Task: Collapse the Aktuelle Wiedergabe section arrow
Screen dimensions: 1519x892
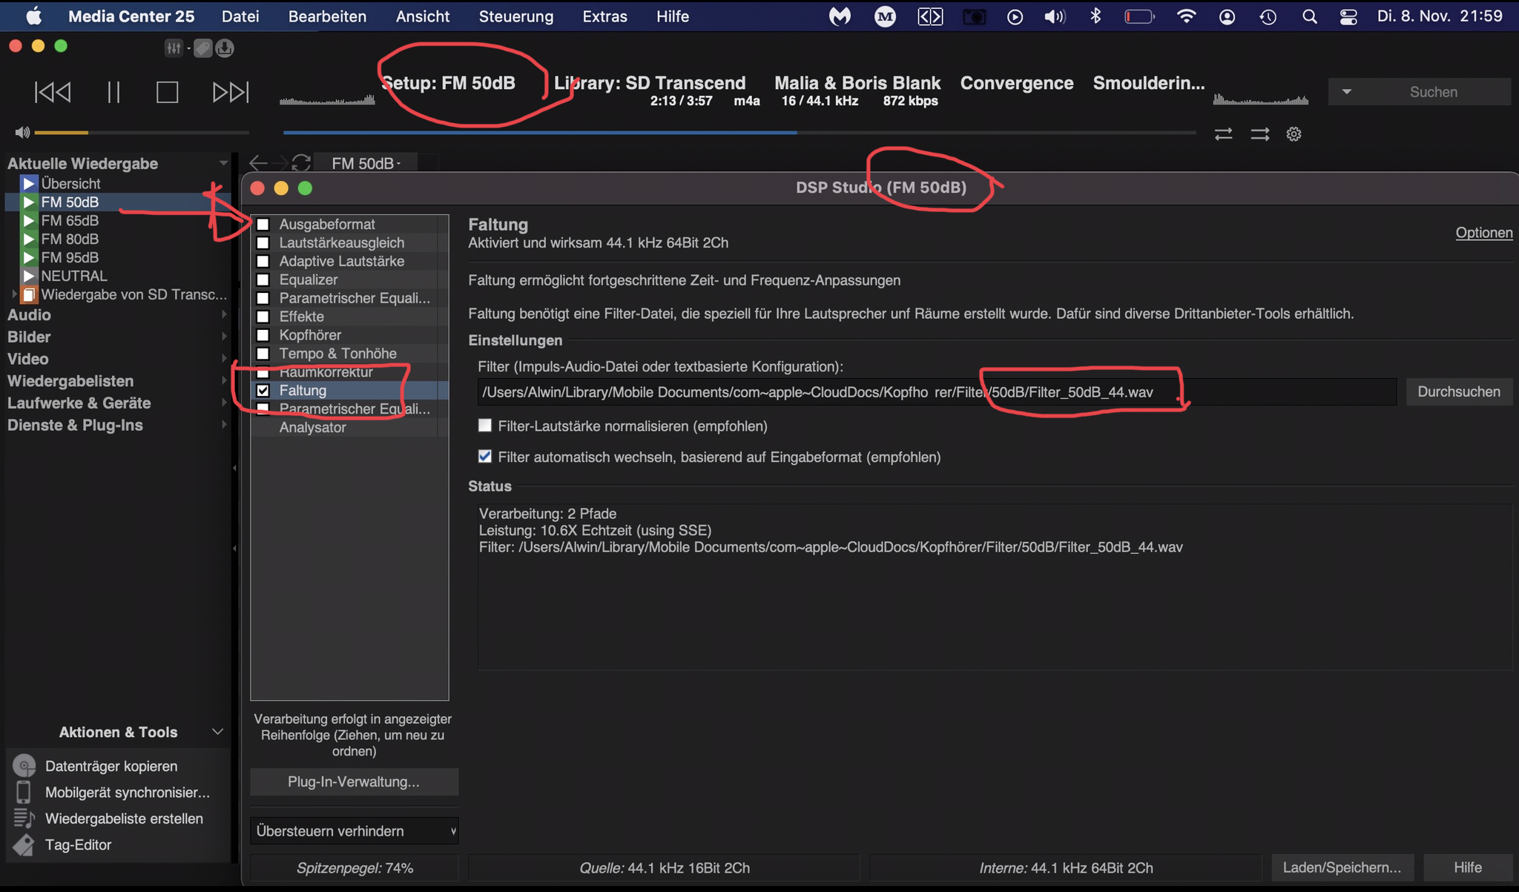Action: pos(223,163)
